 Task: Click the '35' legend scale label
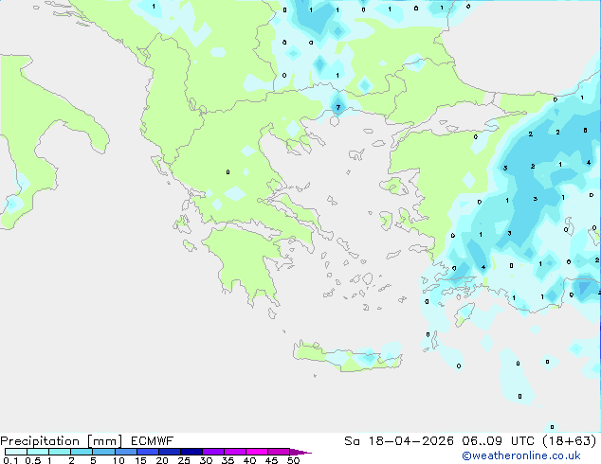(x=228, y=460)
